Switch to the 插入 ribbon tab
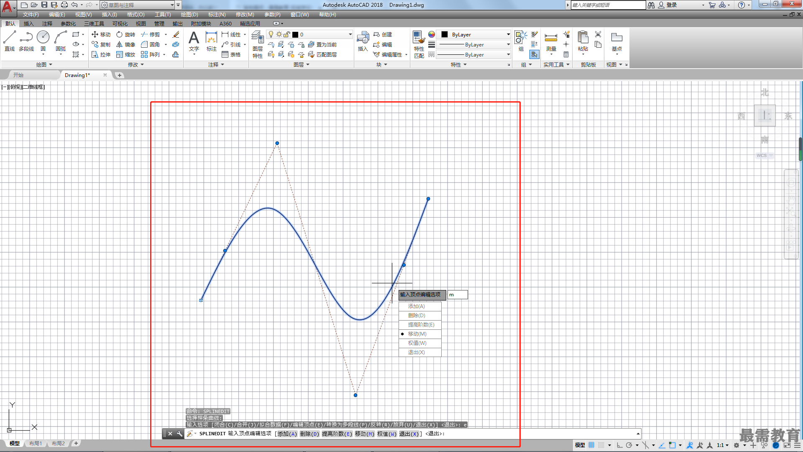This screenshot has width=803, height=452. coord(28,23)
